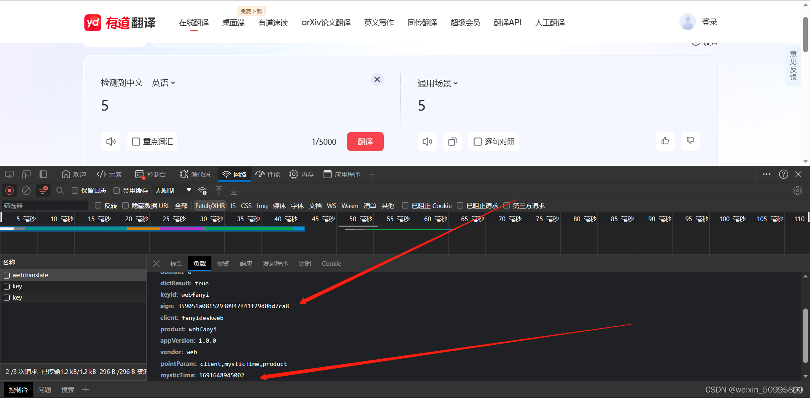Select the webtranslate request row
Viewport: 810px width, 398px height.
pos(73,275)
